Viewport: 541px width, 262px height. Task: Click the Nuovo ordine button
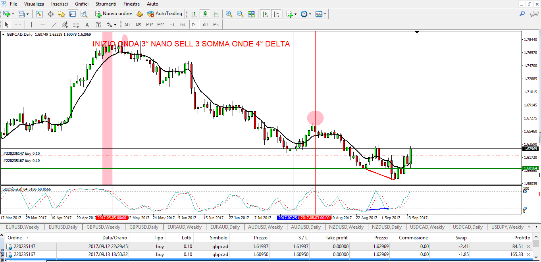pos(114,14)
